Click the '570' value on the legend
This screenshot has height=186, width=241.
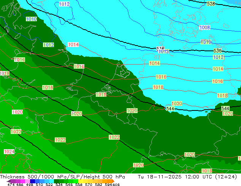pyautogui.click(x=89, y=184)
